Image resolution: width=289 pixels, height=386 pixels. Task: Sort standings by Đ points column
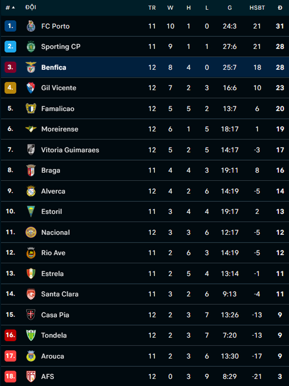click(280, 8)
